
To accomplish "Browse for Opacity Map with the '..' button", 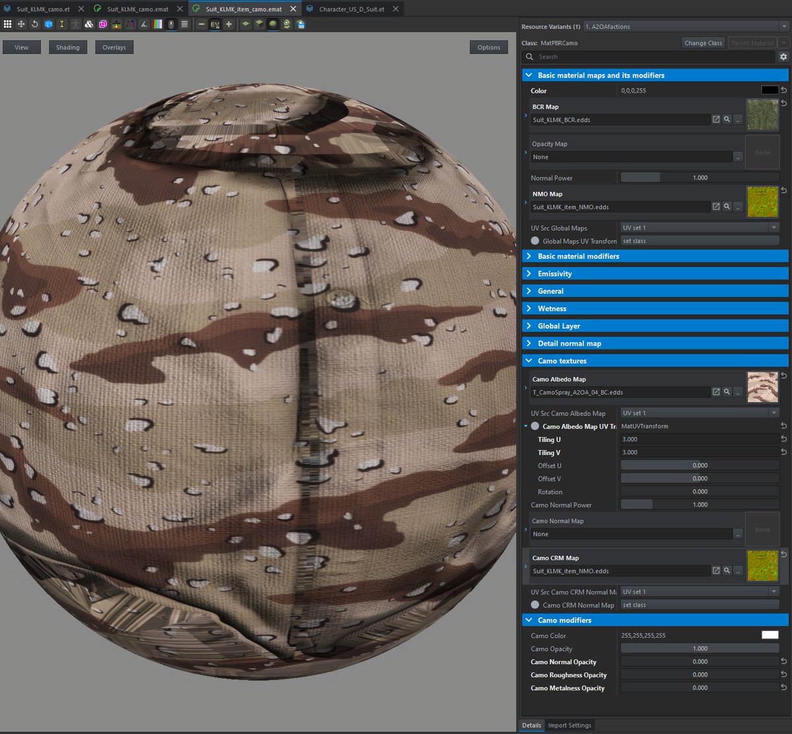I will coord(738,157).
